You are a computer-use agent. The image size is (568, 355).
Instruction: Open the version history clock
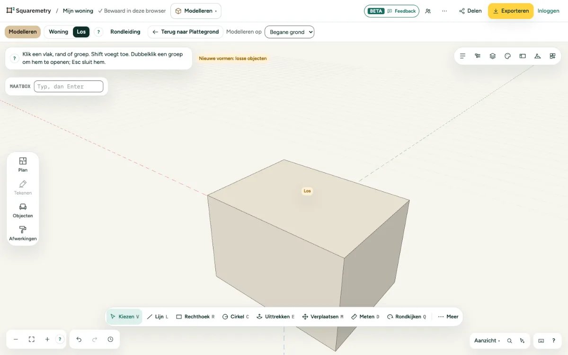click(x=110, y=339)
